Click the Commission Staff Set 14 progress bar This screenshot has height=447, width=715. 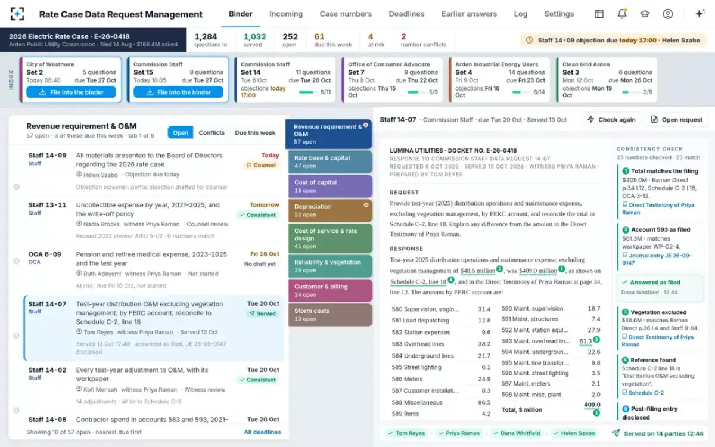click(x=307, y=92)
